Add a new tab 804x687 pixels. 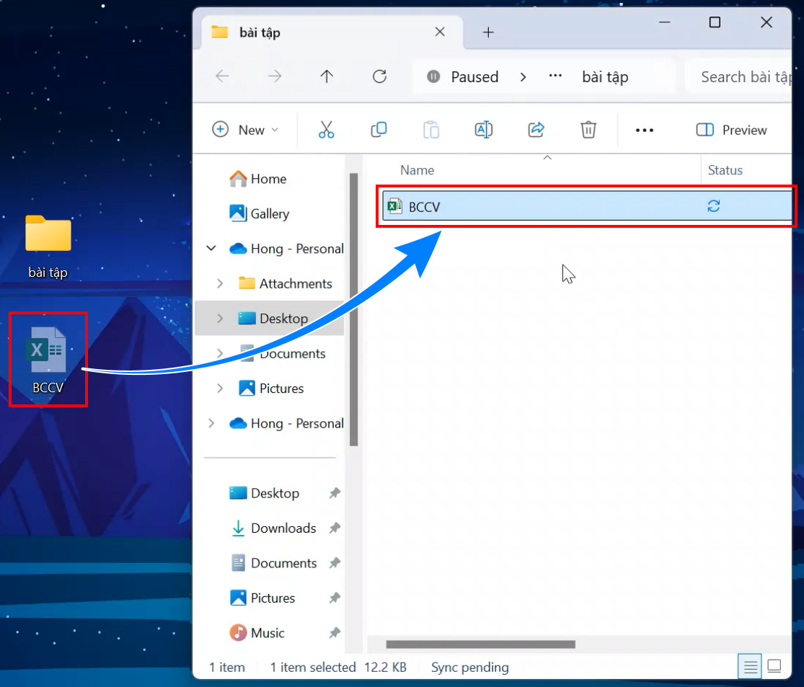pos(488,32)
